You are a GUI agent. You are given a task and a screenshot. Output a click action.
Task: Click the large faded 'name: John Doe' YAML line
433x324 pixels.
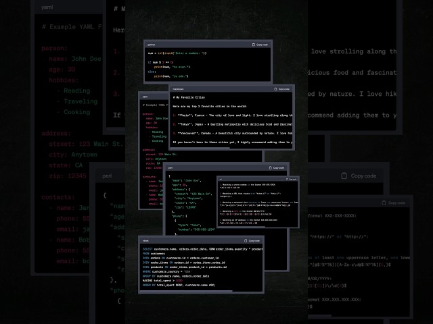(75, 59)
